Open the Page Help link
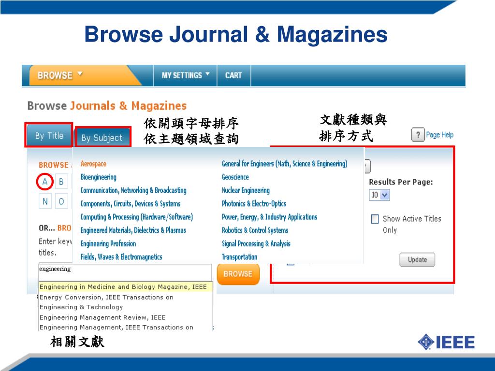Image resolution: width=495 pixels, height=371 pixels. coord(439,135)
